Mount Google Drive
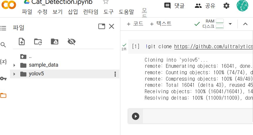The width and height of the screenshot is (253, 135). coord(55,41)
